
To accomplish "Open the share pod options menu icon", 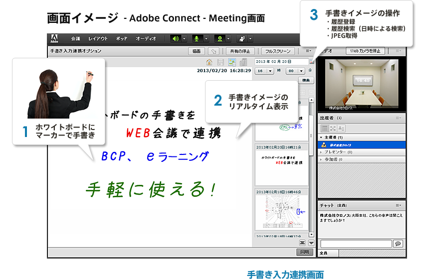I will tap(308, 51).
